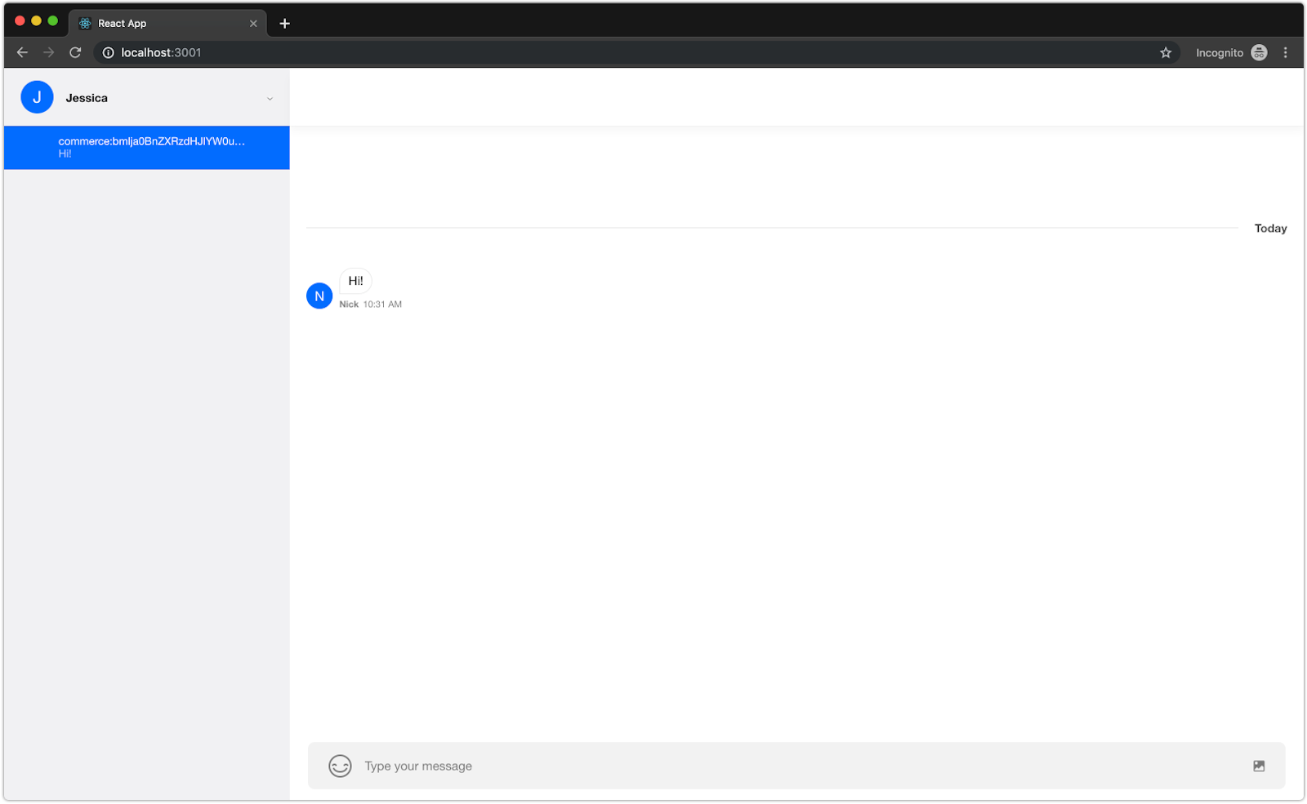The width and height of the screenshot is (1307, 804).
Task: Open Chrome's three-dot menu
Action: tap(1286, 52)
